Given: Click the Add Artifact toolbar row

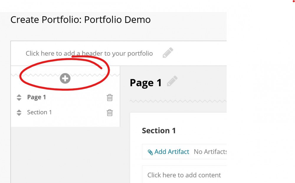Looking at the screenshot, I should pyautogui.click(x=183, y=151).
